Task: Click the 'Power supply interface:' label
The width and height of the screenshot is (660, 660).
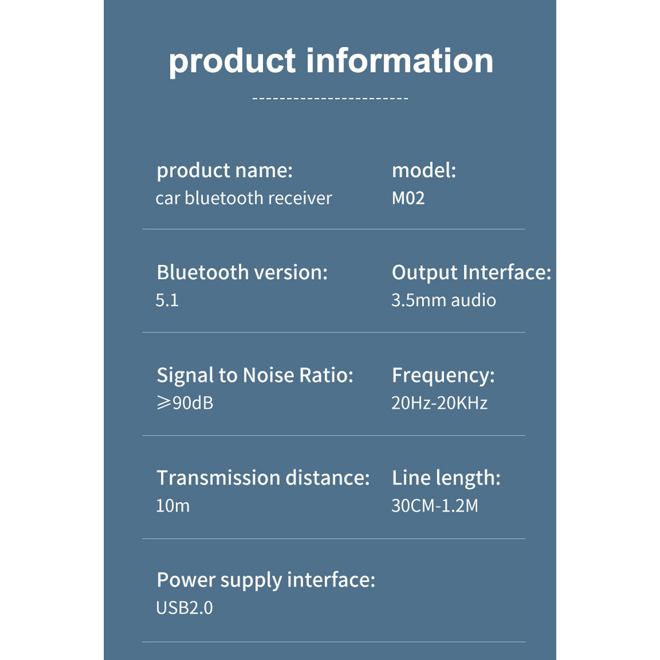Action: point(266,581)
